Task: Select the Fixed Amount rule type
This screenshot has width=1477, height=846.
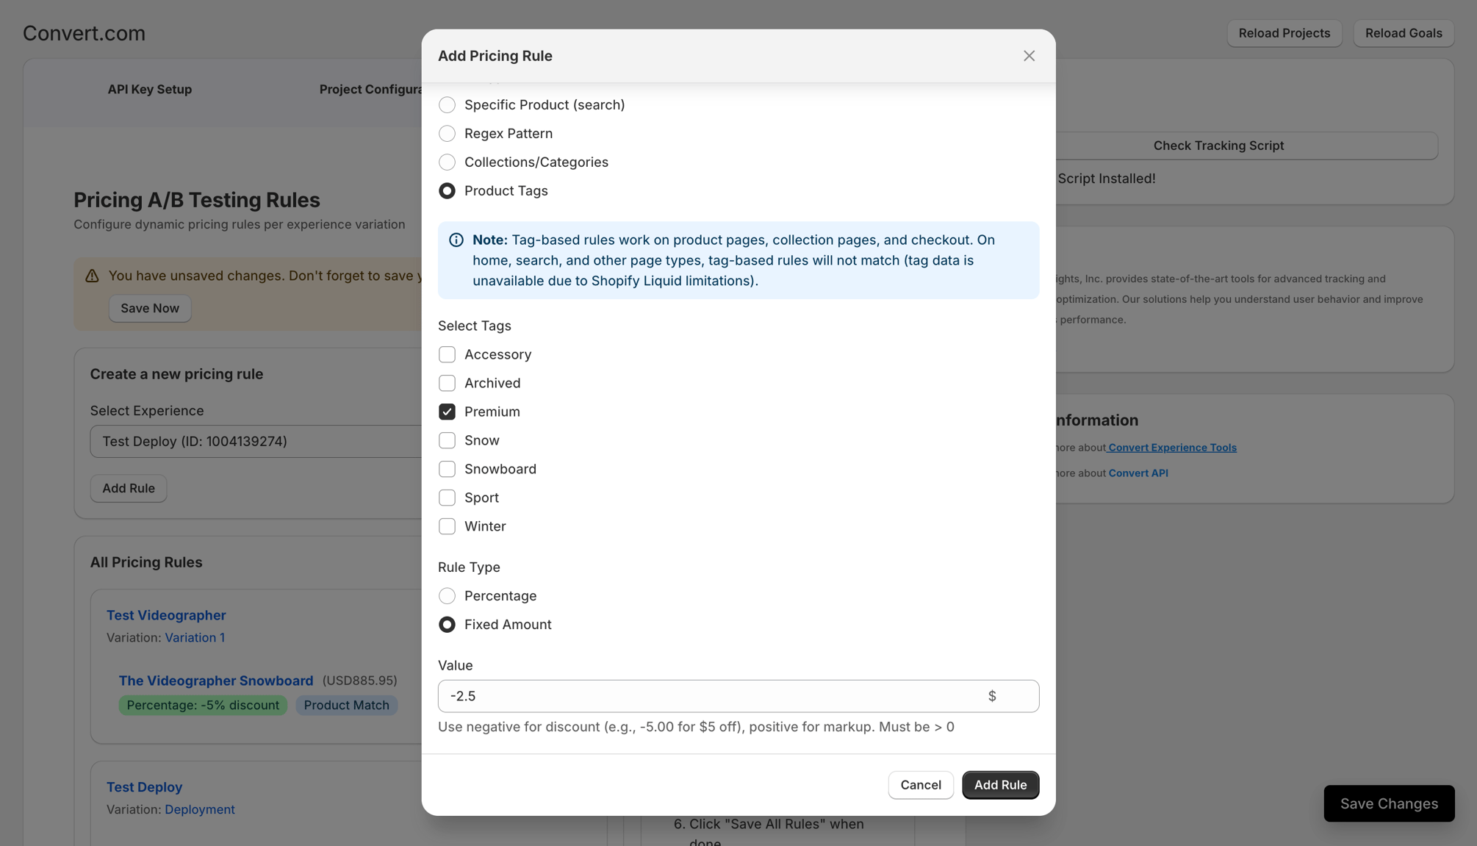Action: coord(447,625)
